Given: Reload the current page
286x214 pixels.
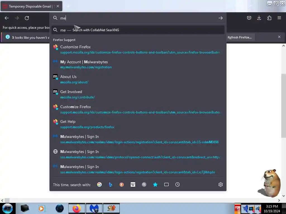Looking at the screenshot, I should click(x=27, y=18).
